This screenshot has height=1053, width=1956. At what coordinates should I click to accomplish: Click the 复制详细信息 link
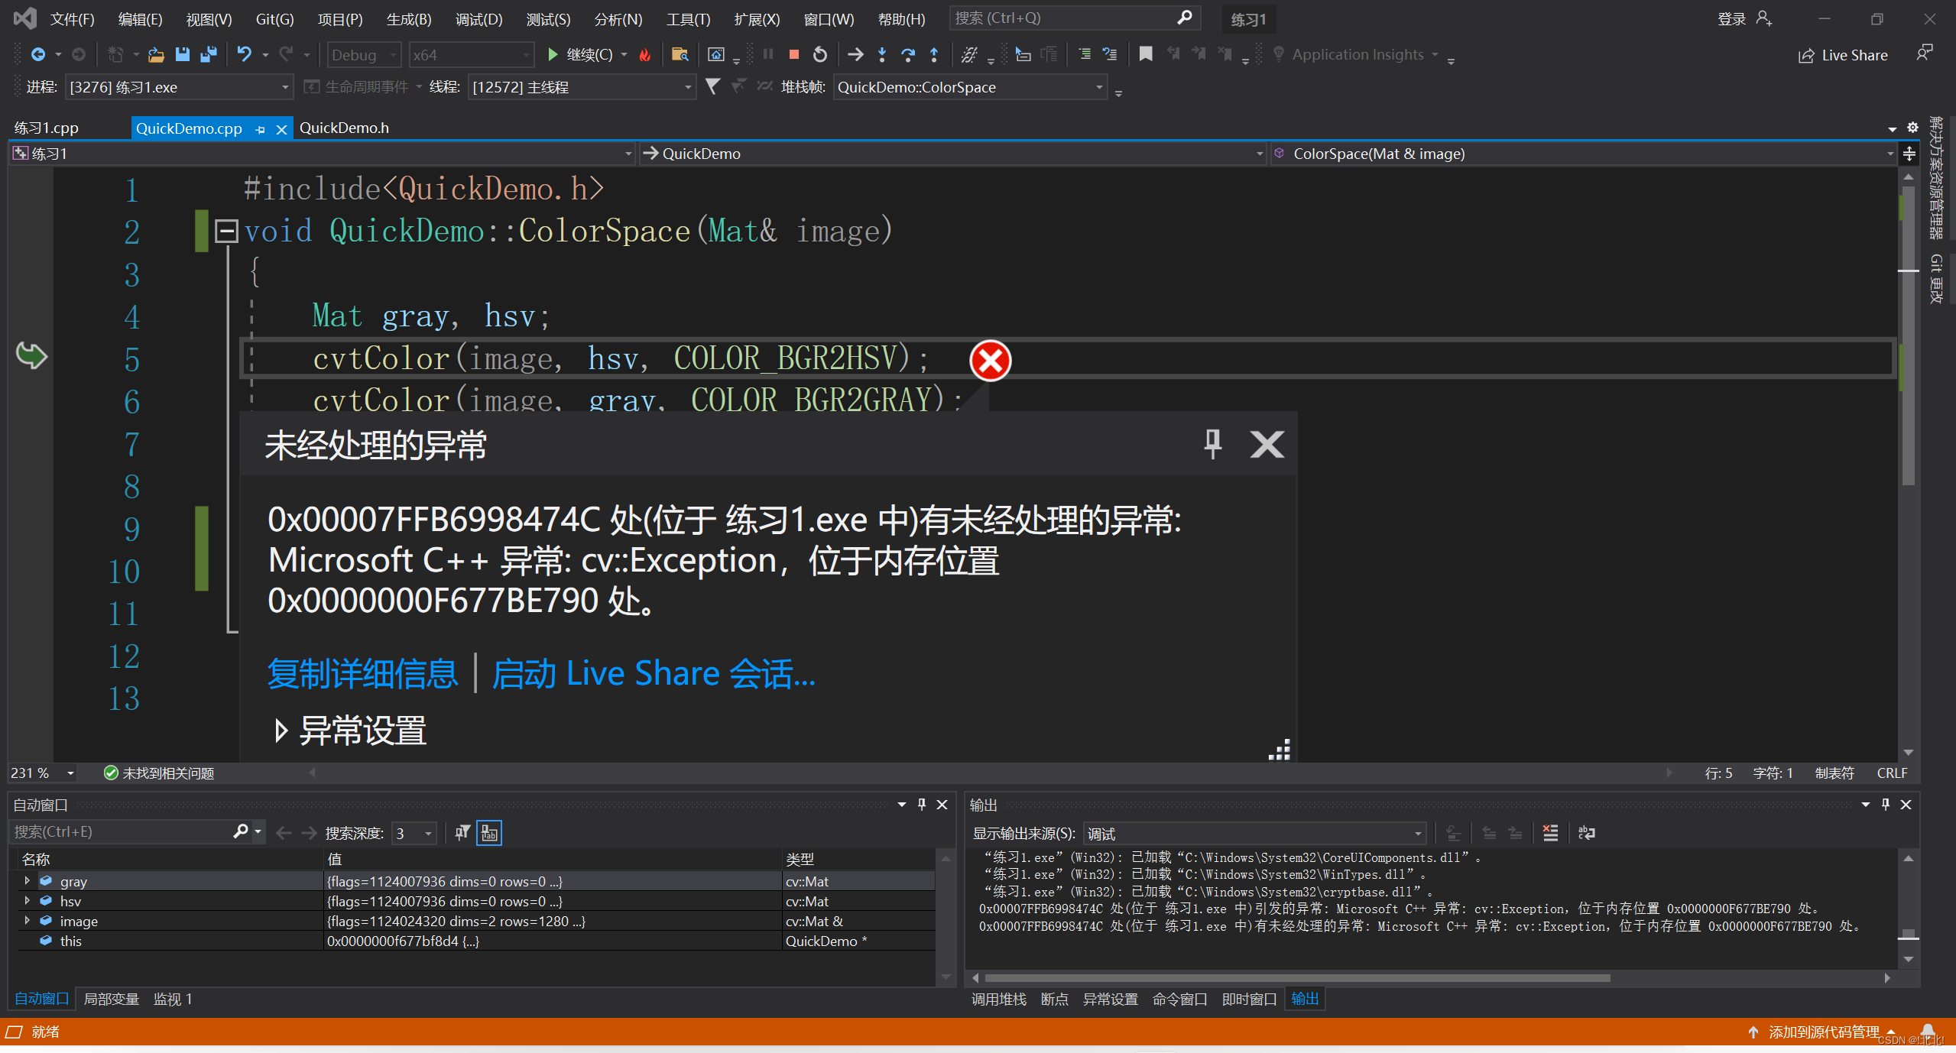tap(362, 674)
